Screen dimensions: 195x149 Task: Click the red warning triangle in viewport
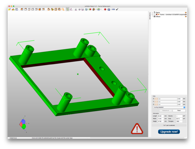pyautogui.click(x=137, y=129)
